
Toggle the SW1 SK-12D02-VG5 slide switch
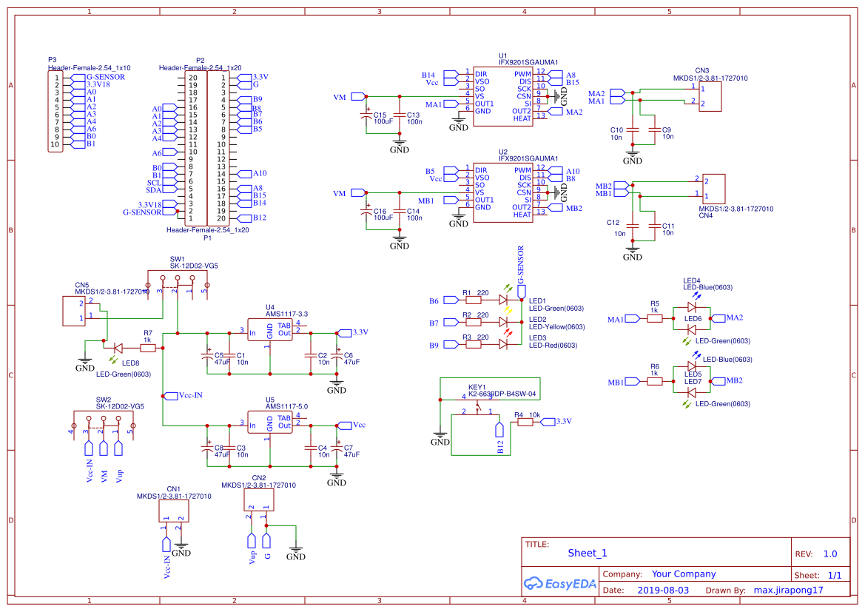[178, 281]
